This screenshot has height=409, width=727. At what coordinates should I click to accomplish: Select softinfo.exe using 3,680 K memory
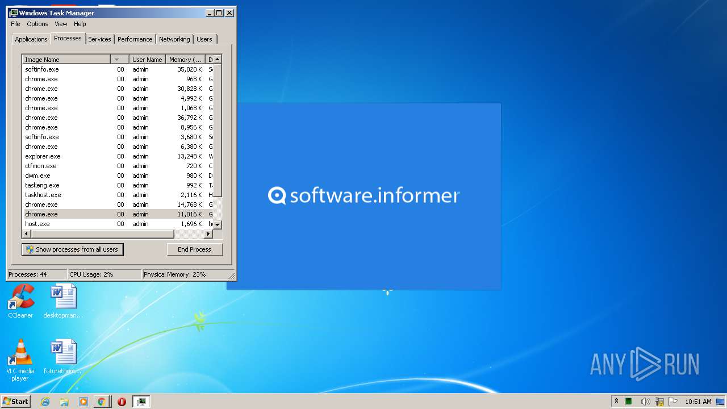[x=118, y=137]
